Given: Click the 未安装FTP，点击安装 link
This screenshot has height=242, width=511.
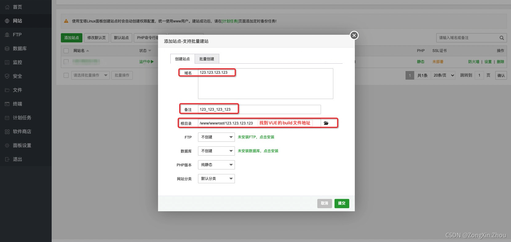Looking at the screenshot, I should click(256, 137).
